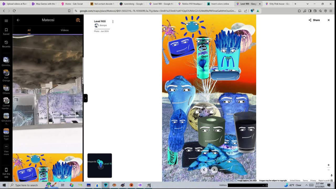Image resolution: width=336 pixels, height=189 pixels.
Task: Open recent place Giant Tiger
Action: pos(6,131)
